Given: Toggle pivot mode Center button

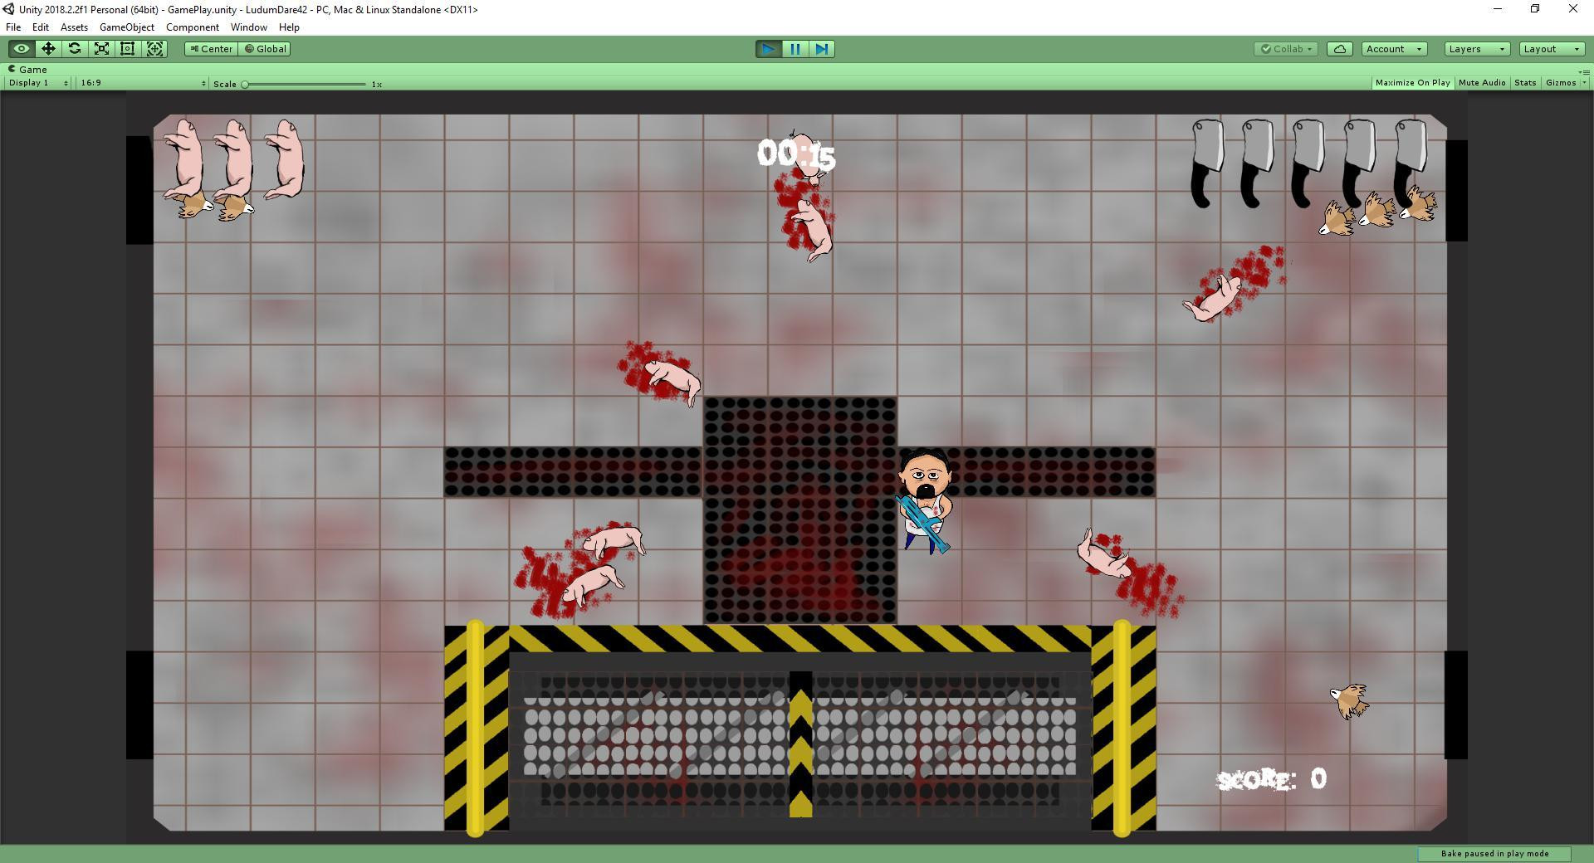Looking at the screenshot, I should point(212,49).
